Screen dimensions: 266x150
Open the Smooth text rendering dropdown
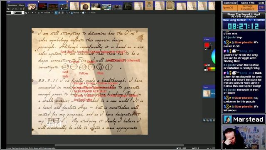48,13
